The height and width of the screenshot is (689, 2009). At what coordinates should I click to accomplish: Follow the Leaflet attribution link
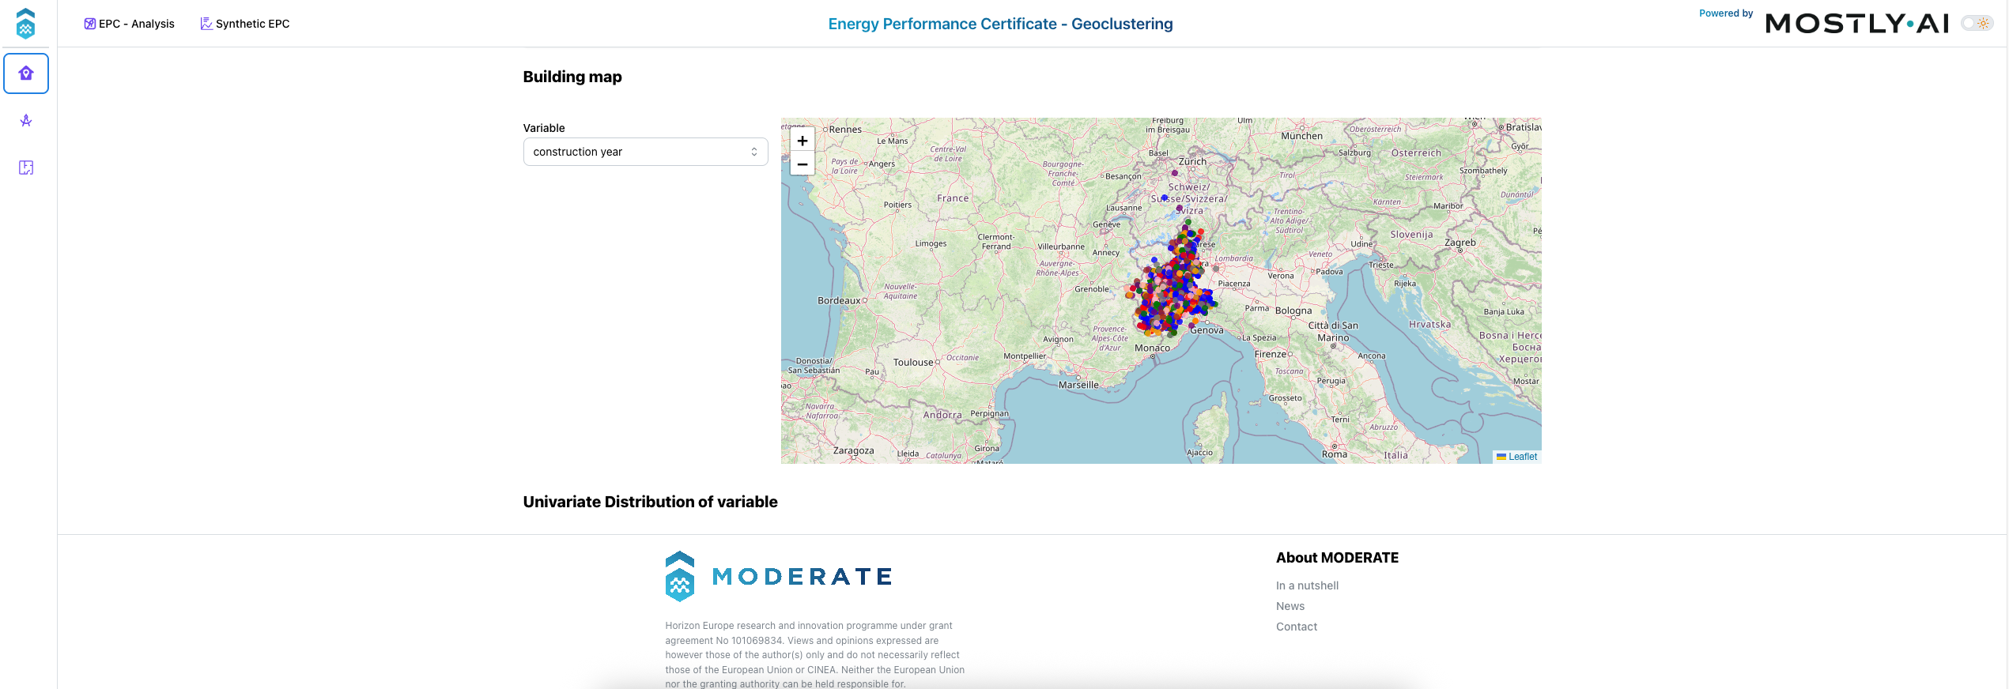1522,457
